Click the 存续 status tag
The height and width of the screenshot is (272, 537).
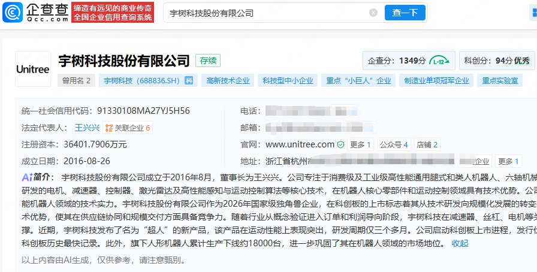(x=208, y=61)
